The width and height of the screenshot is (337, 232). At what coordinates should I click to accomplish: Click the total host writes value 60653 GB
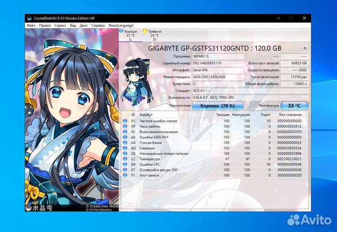click(294, 63)
